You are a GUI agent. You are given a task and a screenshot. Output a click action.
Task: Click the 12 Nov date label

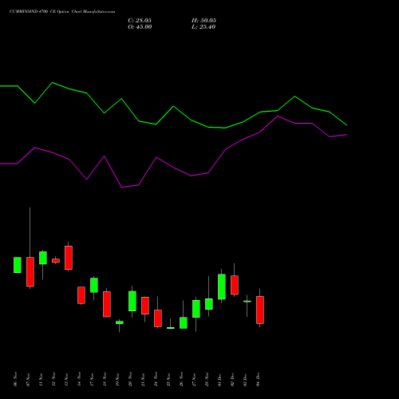click(53, 379)
